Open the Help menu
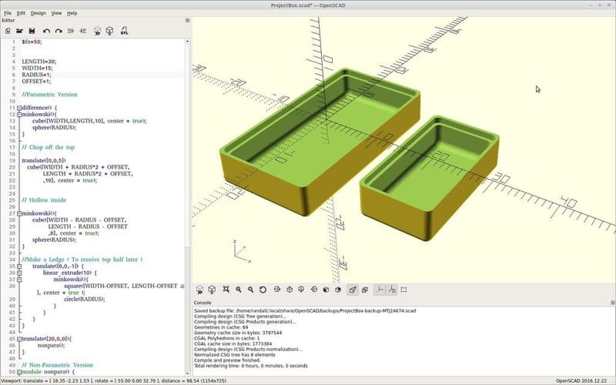The height and width of the screenshot is (385, 616). coord(72,13)
